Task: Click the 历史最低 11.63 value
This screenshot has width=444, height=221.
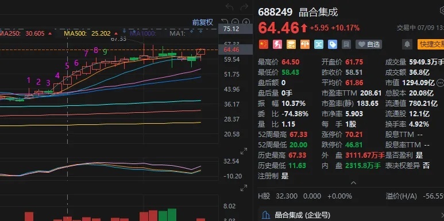Action: tap(298, 165)
